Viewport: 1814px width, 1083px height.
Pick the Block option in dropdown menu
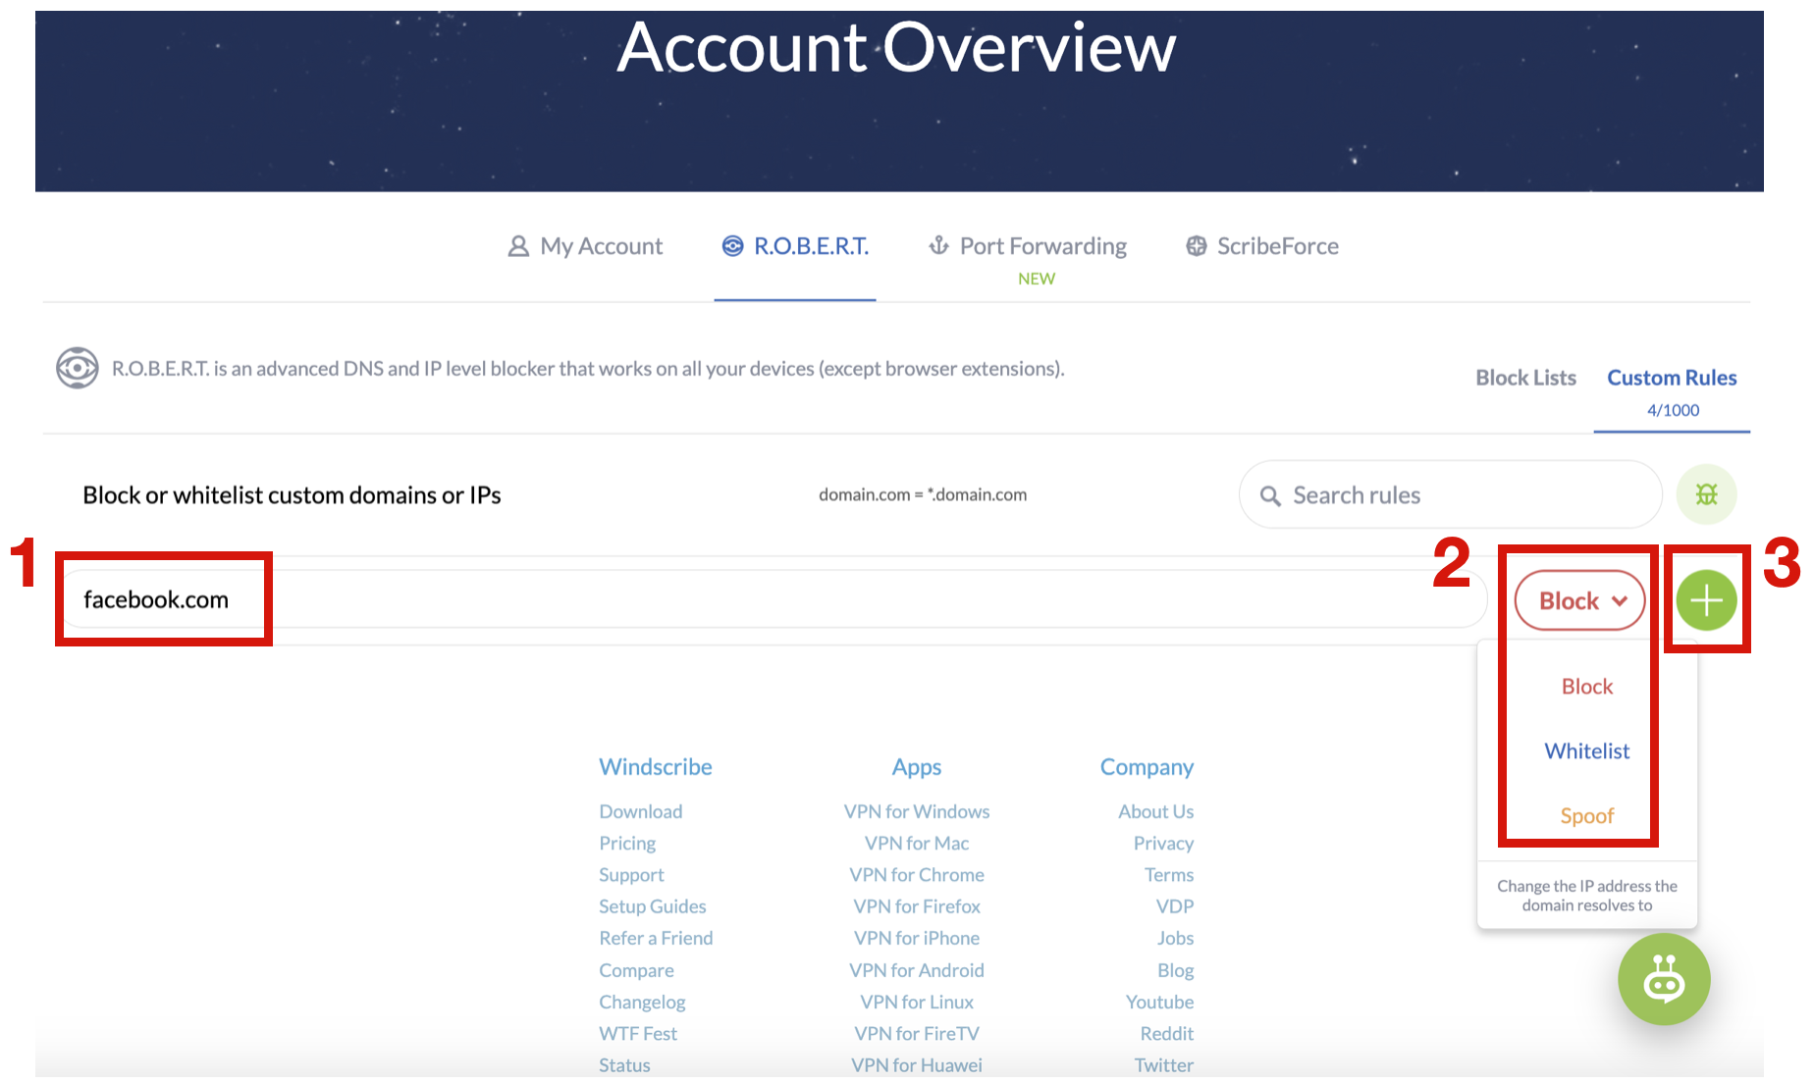pyautogui.click(x=1586, y=687)
